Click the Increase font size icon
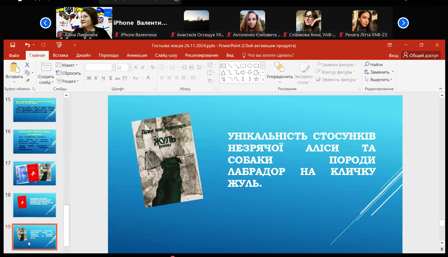The height and width of the screenshot is (257, 448). point(136,67)
